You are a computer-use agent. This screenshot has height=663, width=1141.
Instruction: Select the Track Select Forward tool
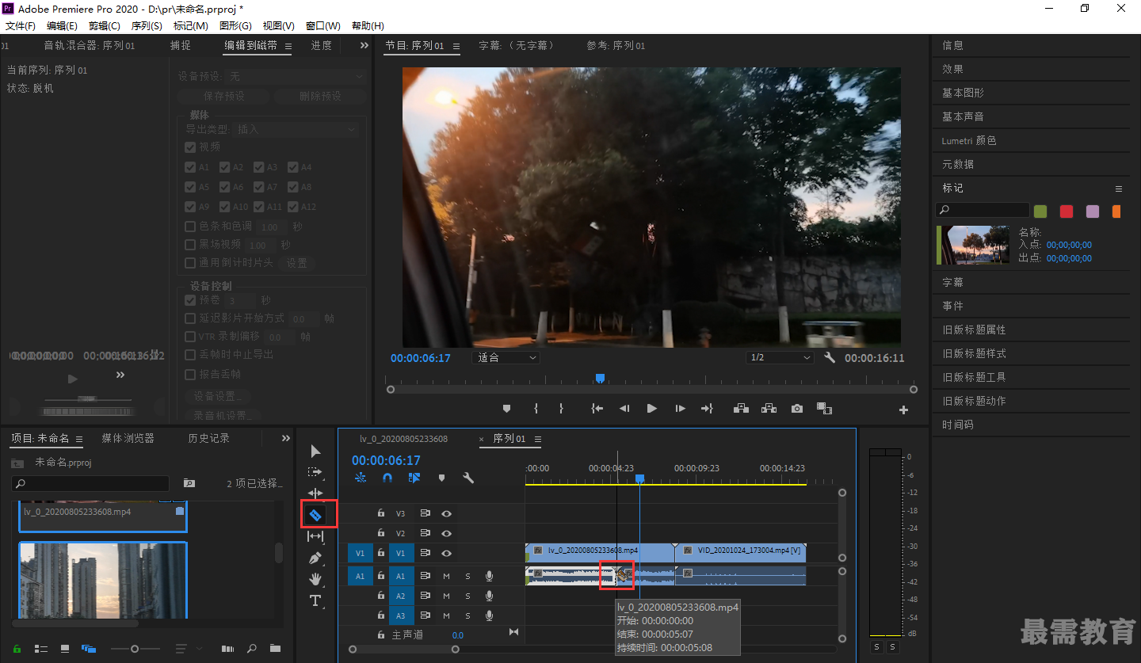click(315, 472)
